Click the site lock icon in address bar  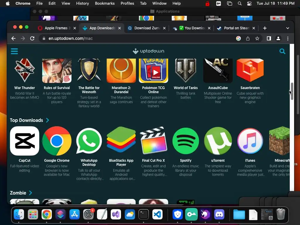44,38
